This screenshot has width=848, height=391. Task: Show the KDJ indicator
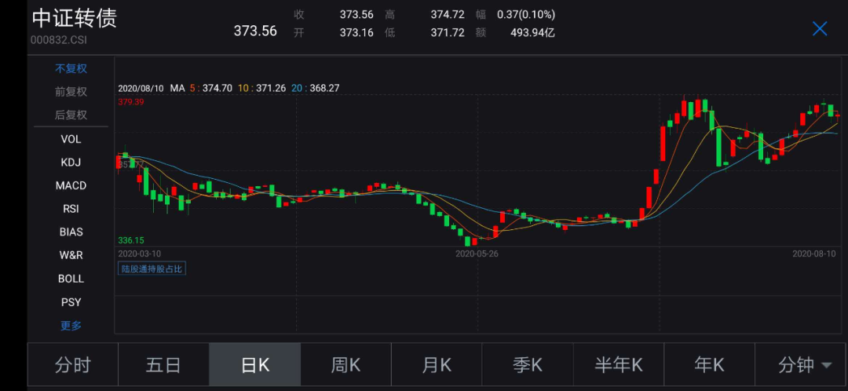[x=71, y=163]
